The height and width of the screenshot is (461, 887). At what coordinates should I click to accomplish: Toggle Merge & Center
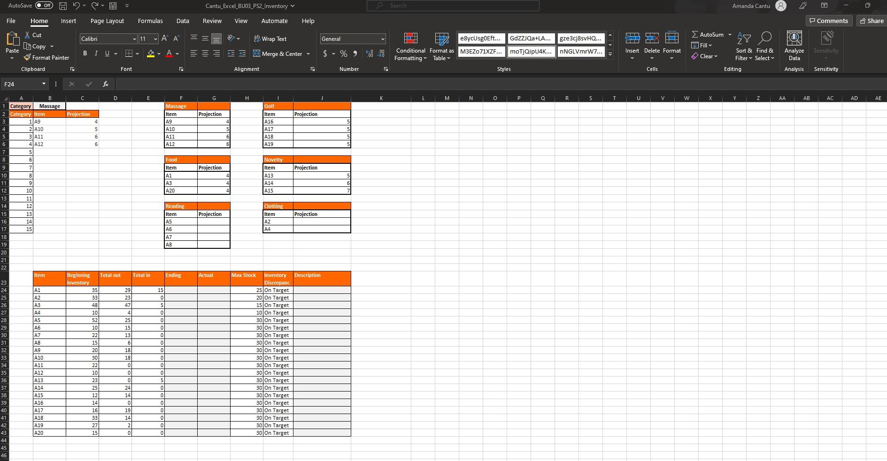click(278, 54)
